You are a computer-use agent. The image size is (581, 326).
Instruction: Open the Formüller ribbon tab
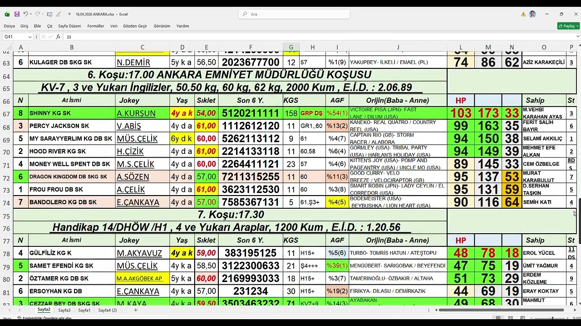click(x=96, y=26)
